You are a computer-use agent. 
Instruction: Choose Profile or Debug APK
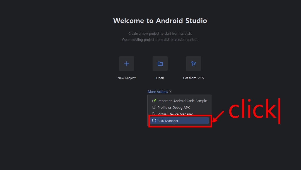(179, 107)
